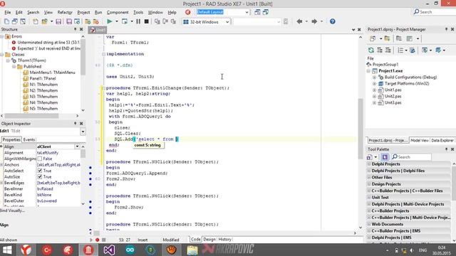Expand Build Configurations node
Viewport: 456px width, 256px height.
coord(374,78)
